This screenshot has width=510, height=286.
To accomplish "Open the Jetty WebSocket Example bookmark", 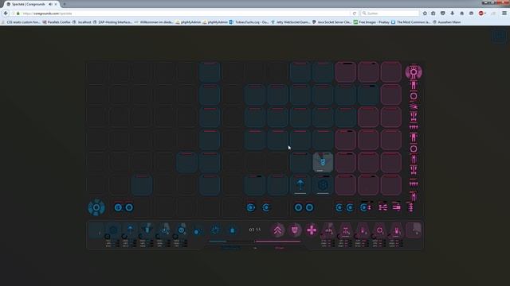I will tap(291, 22).
